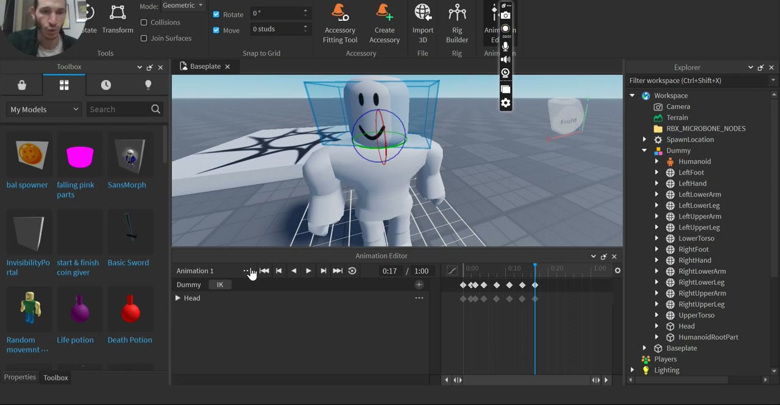Click the recorder webcam icon
Image resolution: width=780 pixels, height=405 pixels.
pyautogui.click(x=505, y=73)
